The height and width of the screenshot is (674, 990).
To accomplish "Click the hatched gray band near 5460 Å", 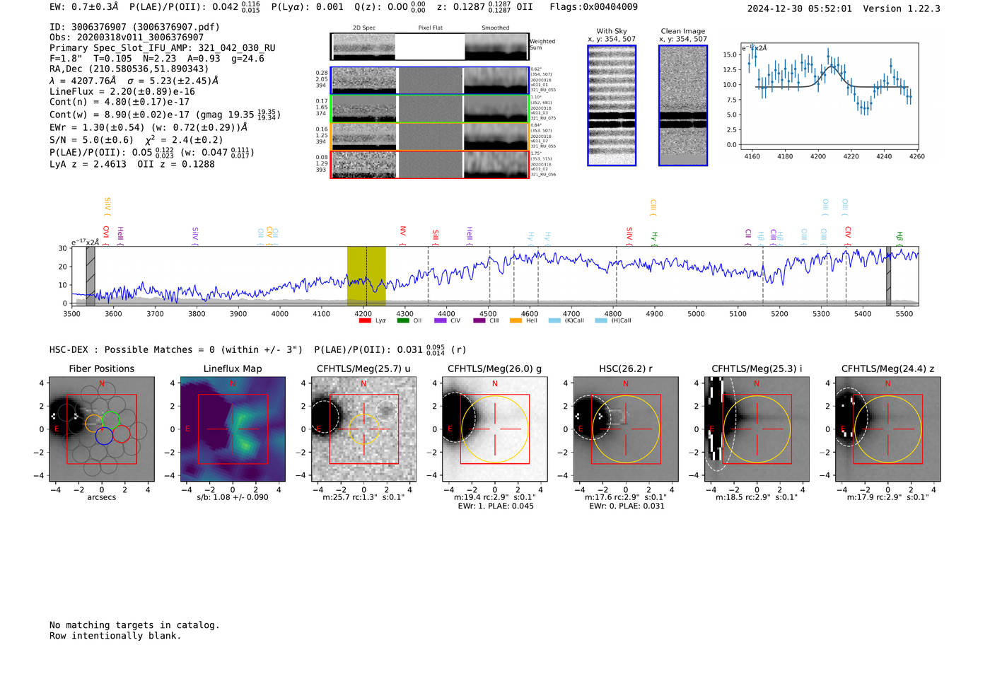I will [x=889, y=276].
